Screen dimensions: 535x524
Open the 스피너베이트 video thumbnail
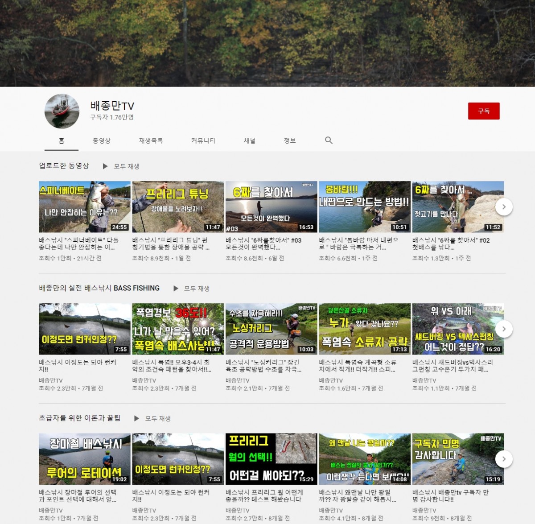(x=85, y=206)
